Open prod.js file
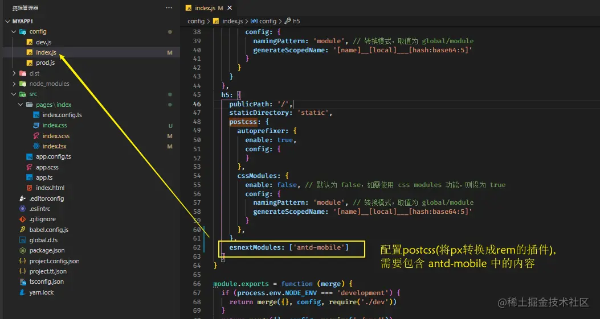Viewport: 600px width, 319px height. [x=45, y=63]
